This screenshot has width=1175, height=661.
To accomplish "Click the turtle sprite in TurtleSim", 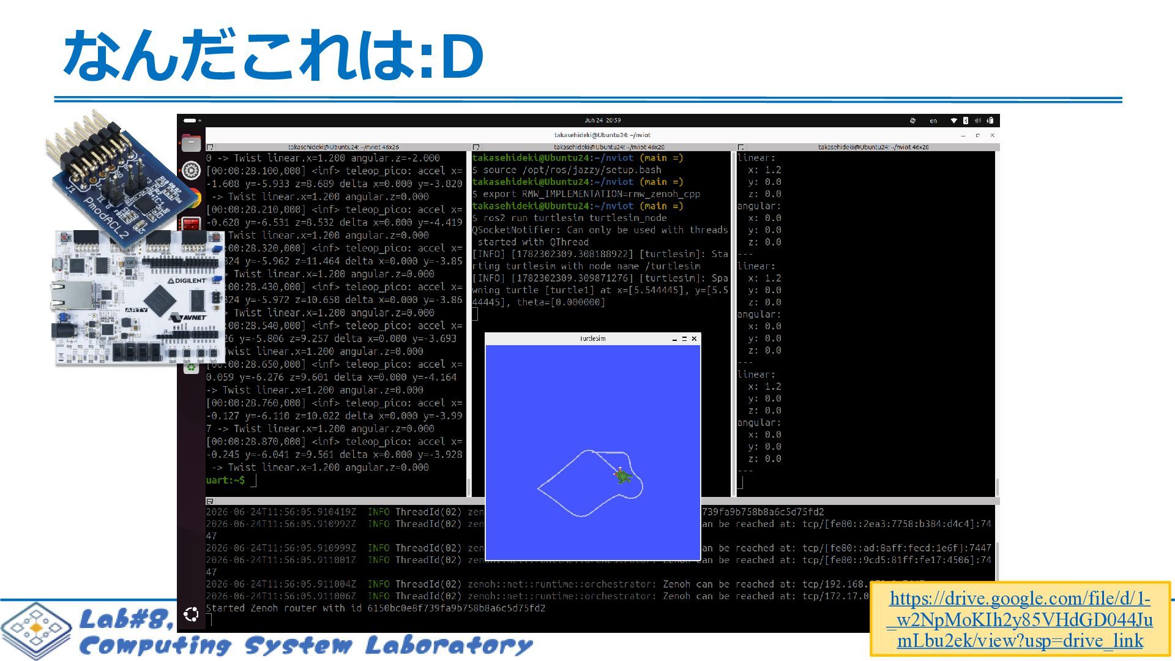I will point(623,476).
